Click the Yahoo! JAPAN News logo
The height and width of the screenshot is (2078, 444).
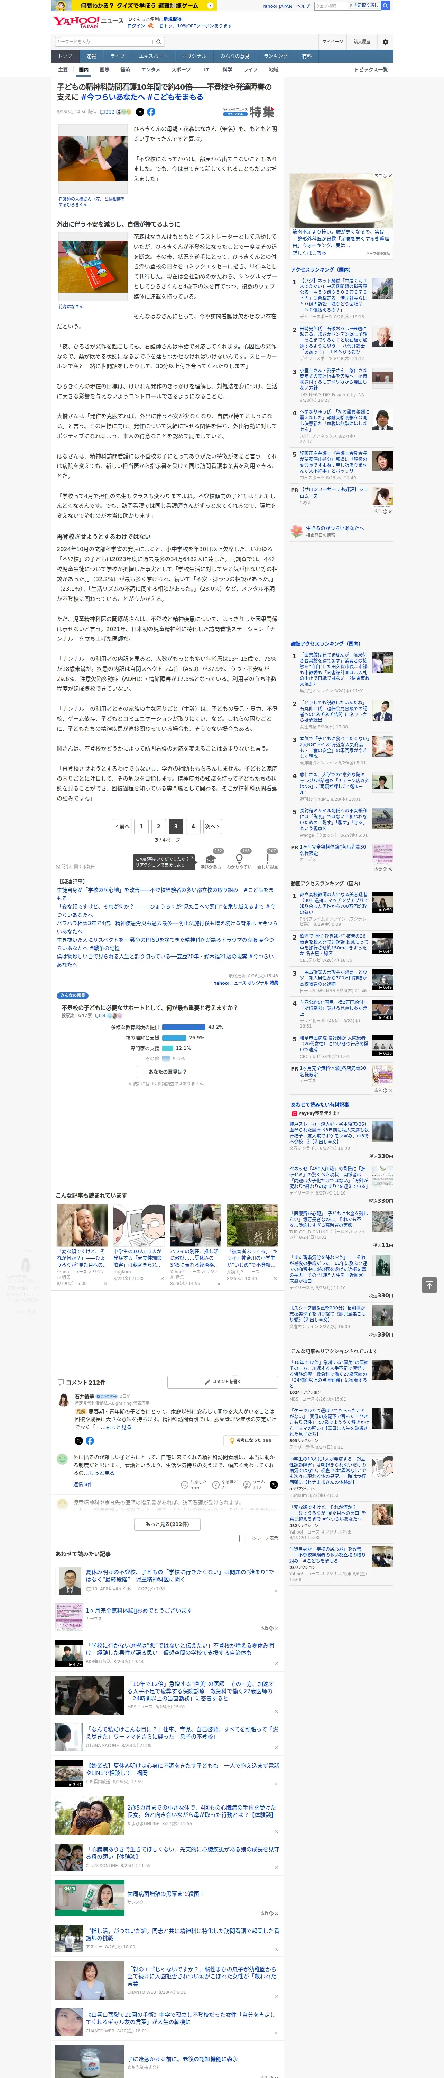point(87,22)
